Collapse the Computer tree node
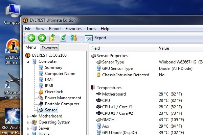 click(28, 62)
